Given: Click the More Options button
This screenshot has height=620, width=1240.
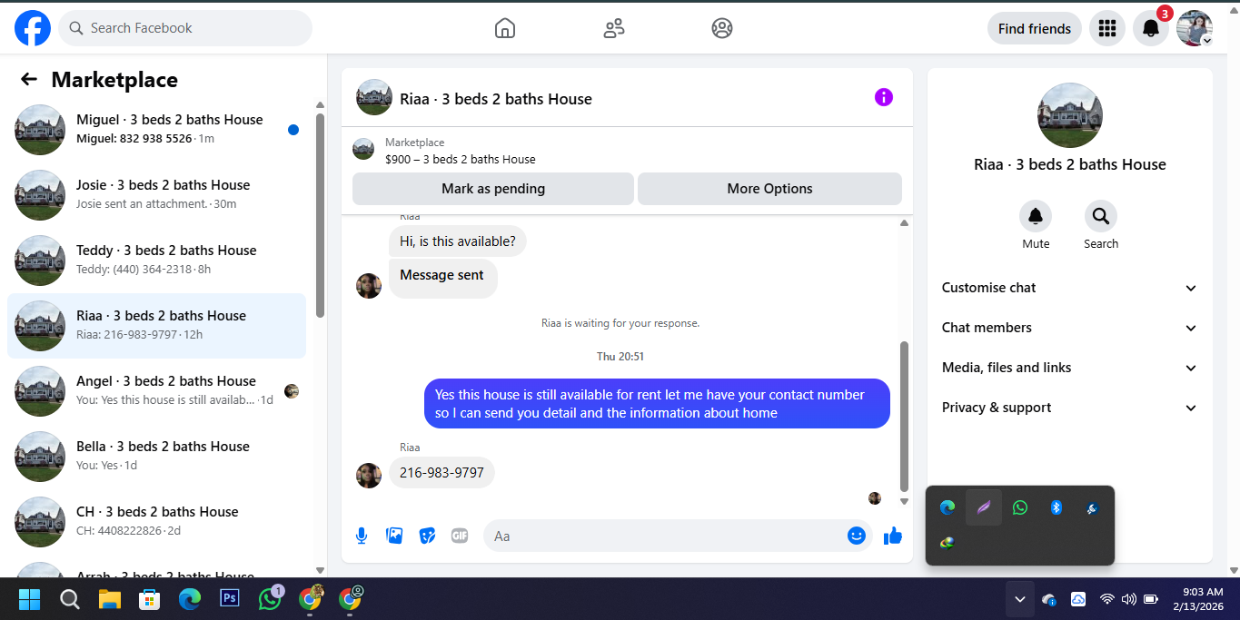Looking at the screenshot, I should tap(769, 189).
